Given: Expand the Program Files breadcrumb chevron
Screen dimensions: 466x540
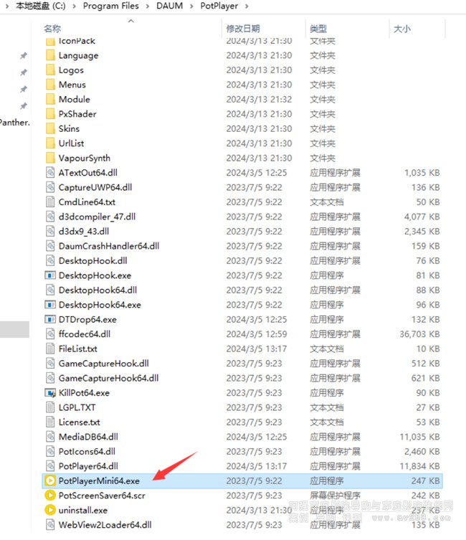Looking at the screenshot, I should [147, 6].
